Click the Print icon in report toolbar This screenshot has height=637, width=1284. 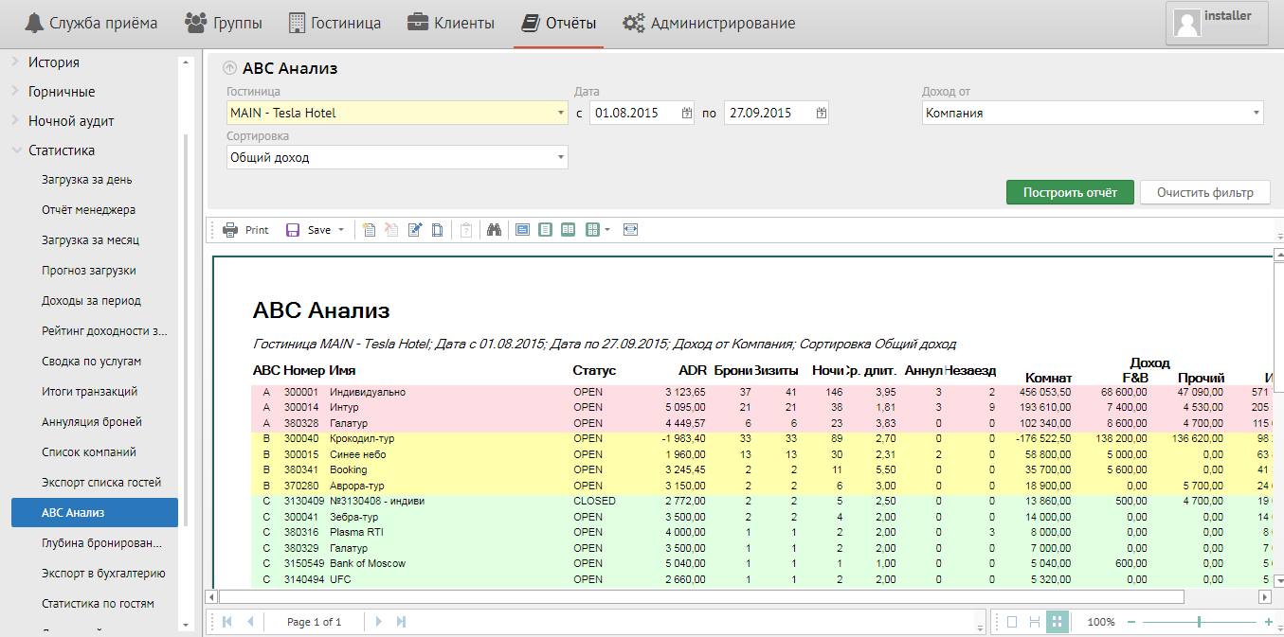pyautogui.click(x=230, y=230)
